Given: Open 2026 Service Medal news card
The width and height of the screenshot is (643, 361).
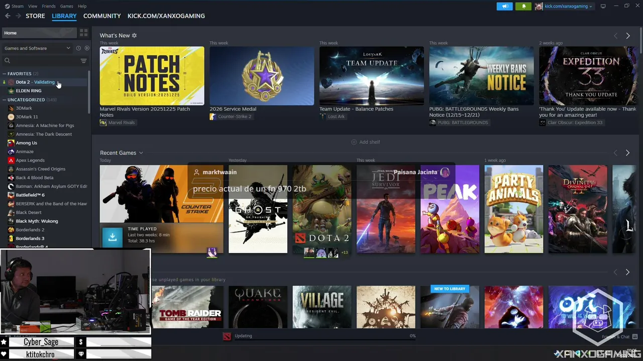Looking at the screenshot, I should pyautogui.click(x=262, y=76).
